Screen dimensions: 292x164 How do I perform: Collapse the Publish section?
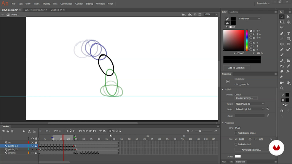tap(223, 89)
